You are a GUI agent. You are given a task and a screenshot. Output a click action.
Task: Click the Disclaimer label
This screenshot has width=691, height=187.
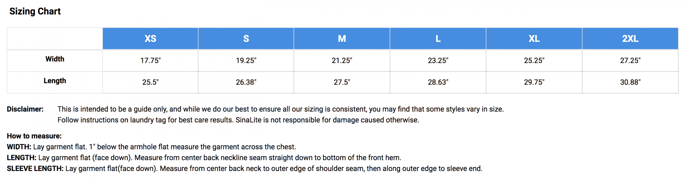coord(25,109)
